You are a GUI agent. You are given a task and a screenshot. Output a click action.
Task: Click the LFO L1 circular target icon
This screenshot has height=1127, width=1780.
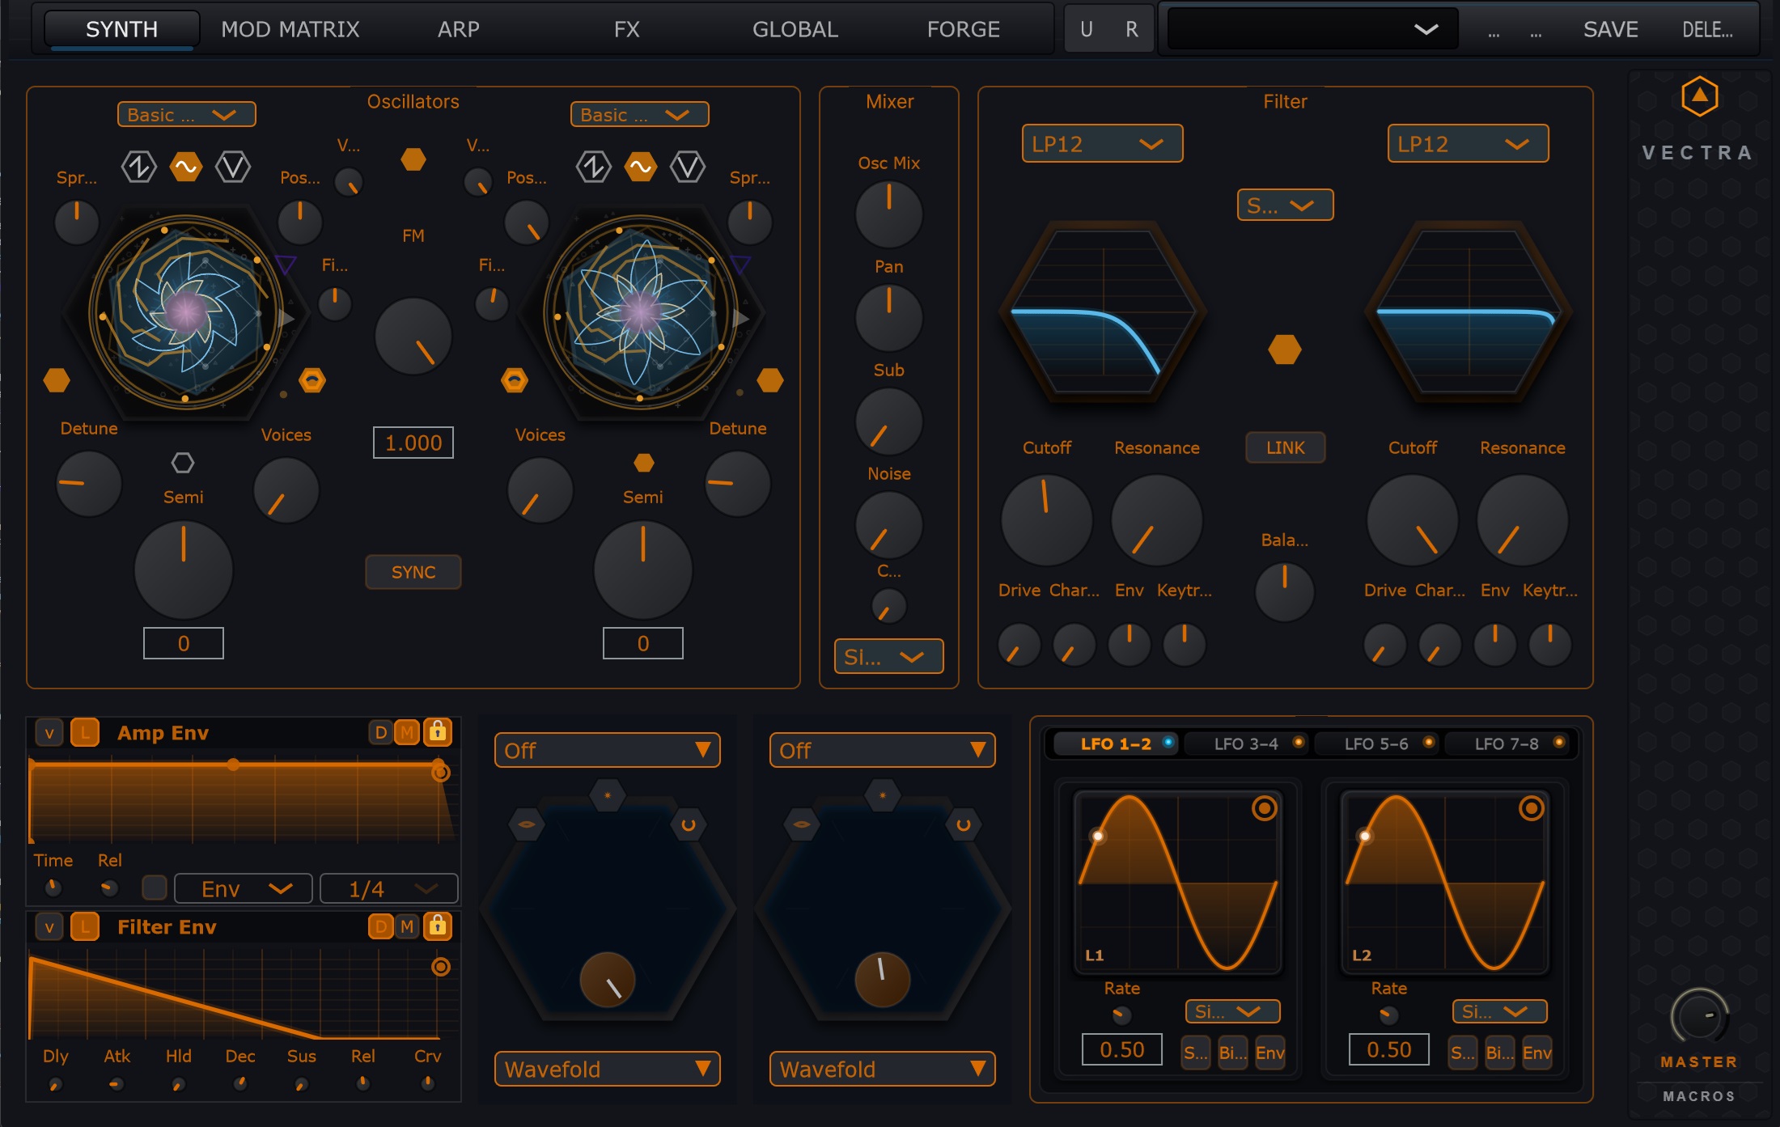1264,808
